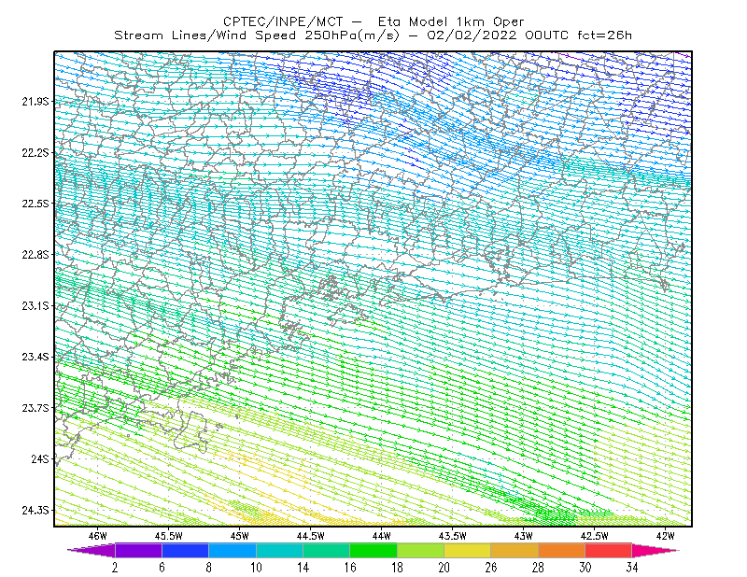The image size is (747, 577).
Task: Click the colorbar value 20
Action: [x=444, y=568]
